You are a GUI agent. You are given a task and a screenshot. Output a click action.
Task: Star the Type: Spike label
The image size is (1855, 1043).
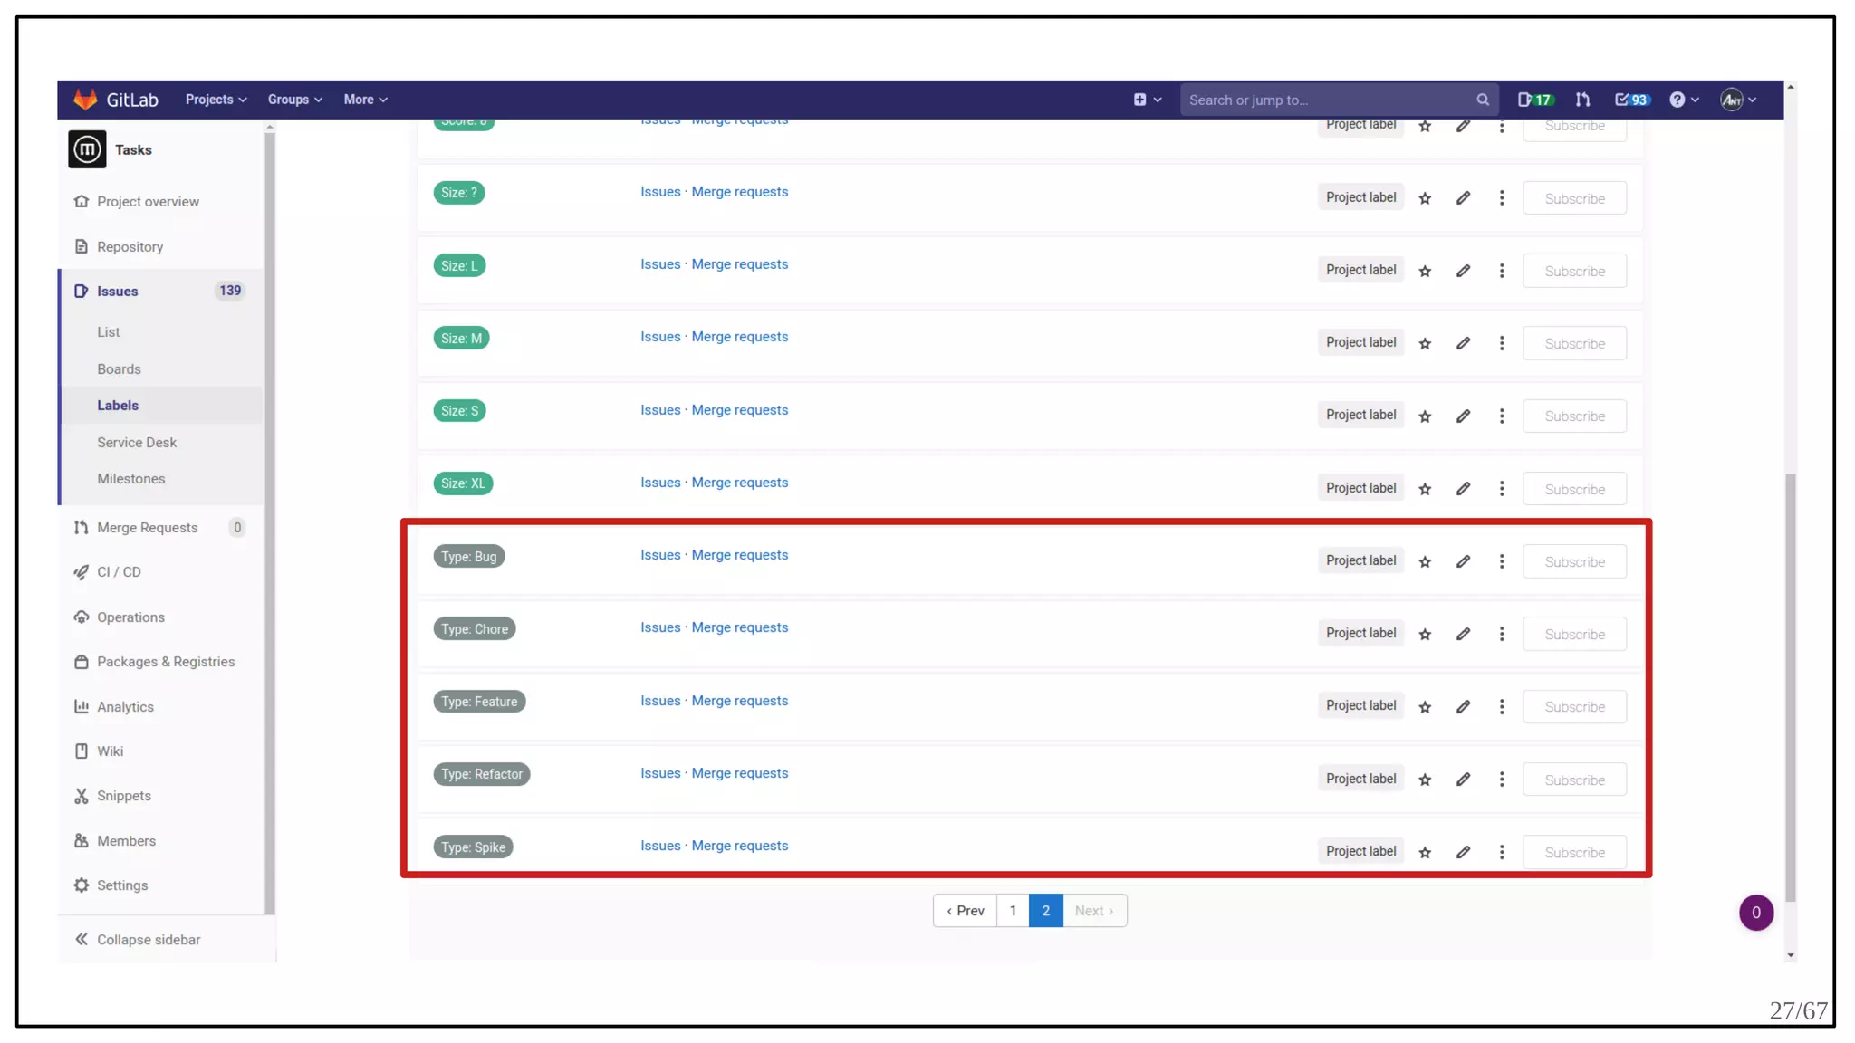point(1425,852)
